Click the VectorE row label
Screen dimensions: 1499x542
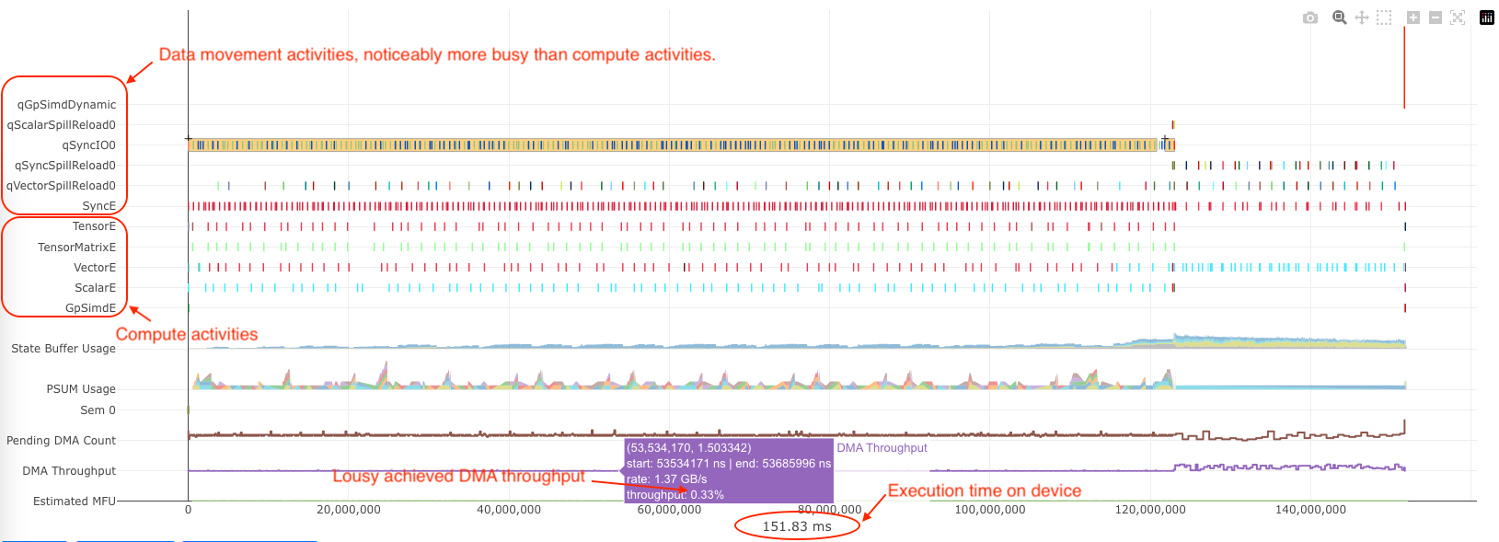94,268
